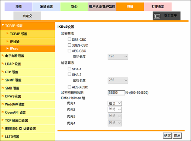This screenshot has height=141, width=191.
Task: Expand IEEE802.1X 认证设置 menu
Action: pos(28,129)
